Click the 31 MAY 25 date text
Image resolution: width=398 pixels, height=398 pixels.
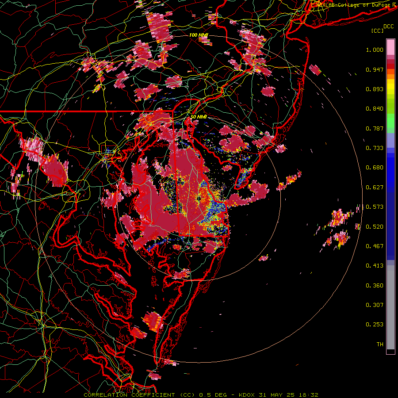pos(276,395)
